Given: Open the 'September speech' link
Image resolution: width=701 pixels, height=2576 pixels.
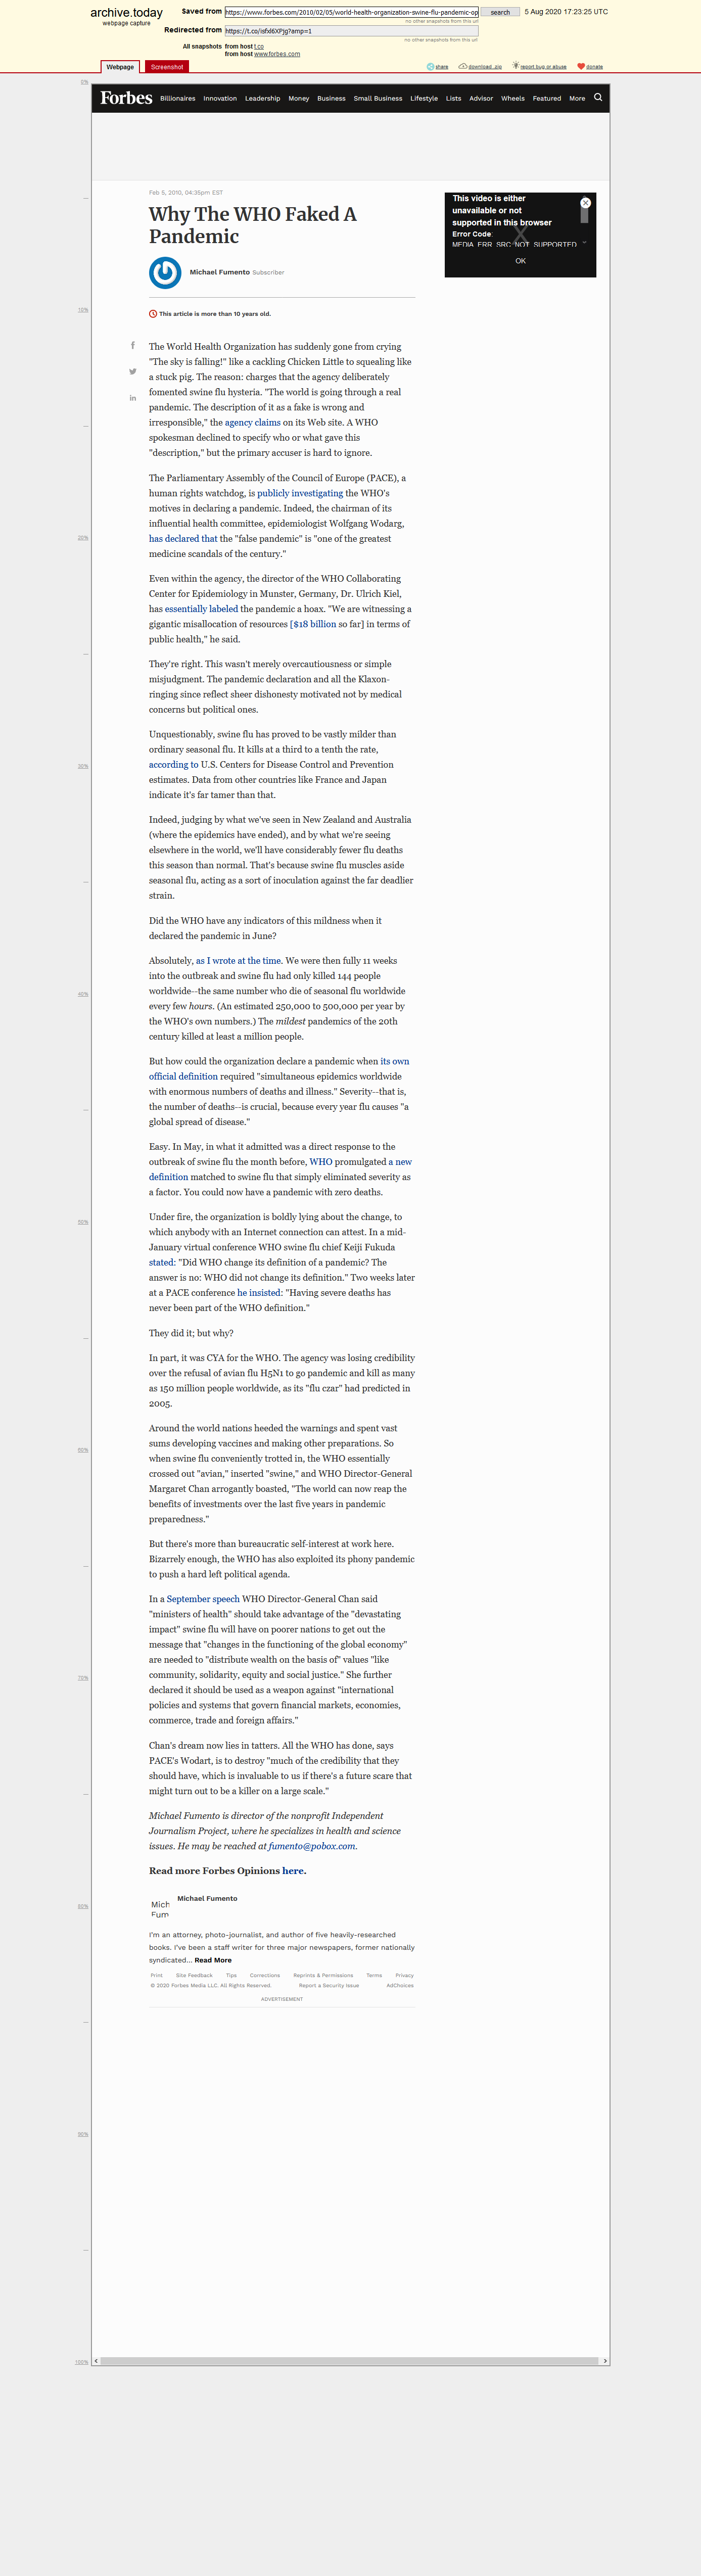Looking at the screenshot, I should click(x=203, y=1599).
